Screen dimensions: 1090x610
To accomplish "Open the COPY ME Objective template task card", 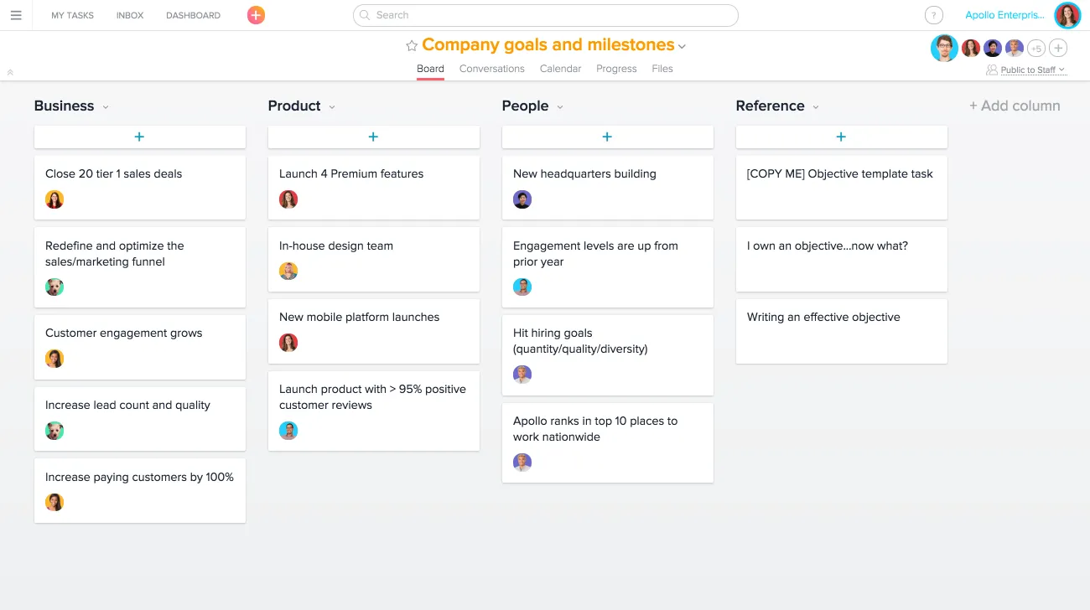I will pos(842,188).
